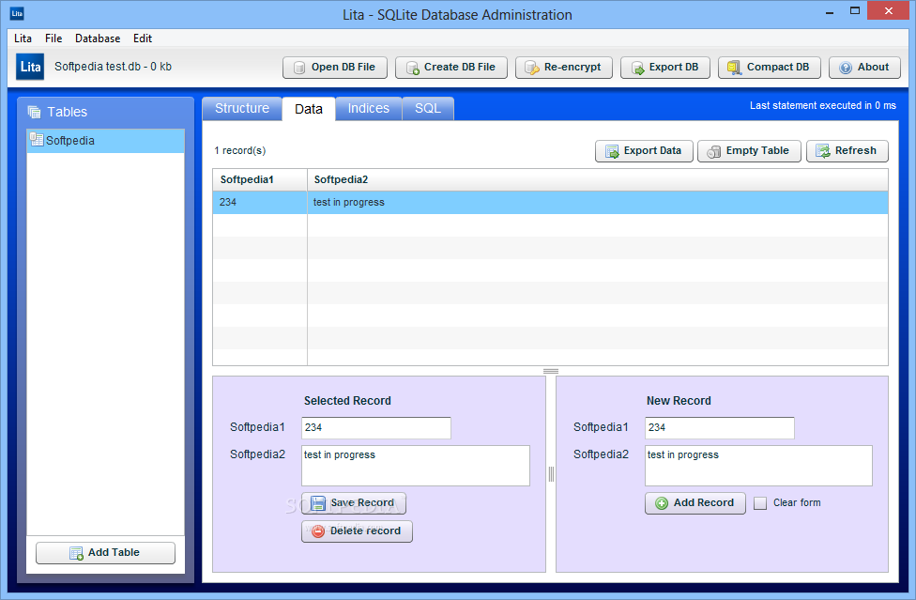Open the Database menu
The width and height of the screenshot is (916, 600).
tap(98, 38)
